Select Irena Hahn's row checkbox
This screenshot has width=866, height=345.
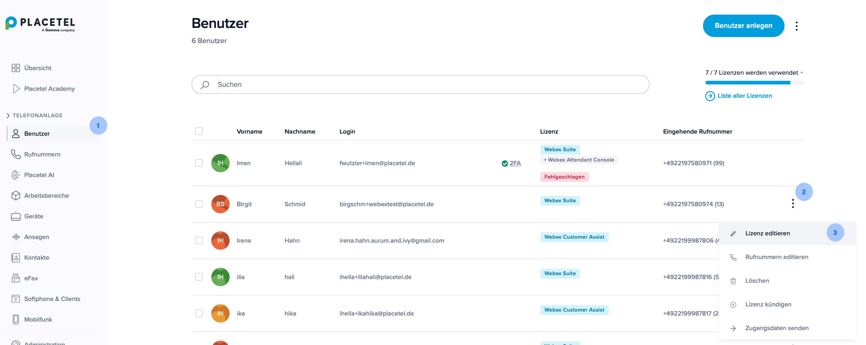199,241
